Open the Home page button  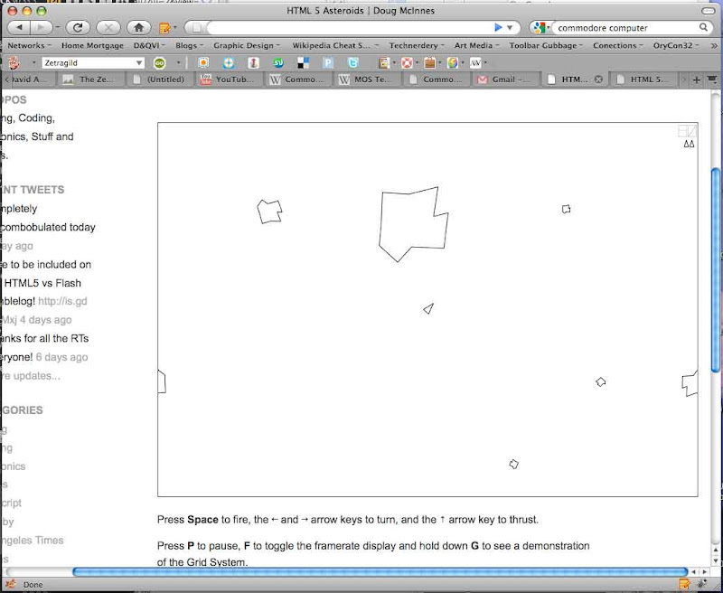[138, 28]
